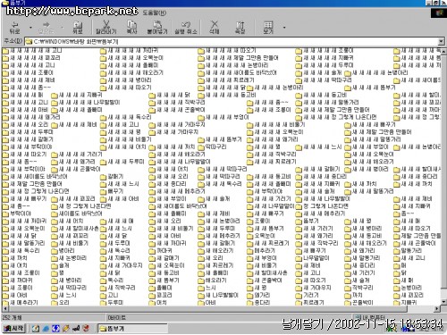Open the 뒤로 history dropdown arrow
Image resolution: width=447 pixels, height=335 pixels.
click(30, 28)
